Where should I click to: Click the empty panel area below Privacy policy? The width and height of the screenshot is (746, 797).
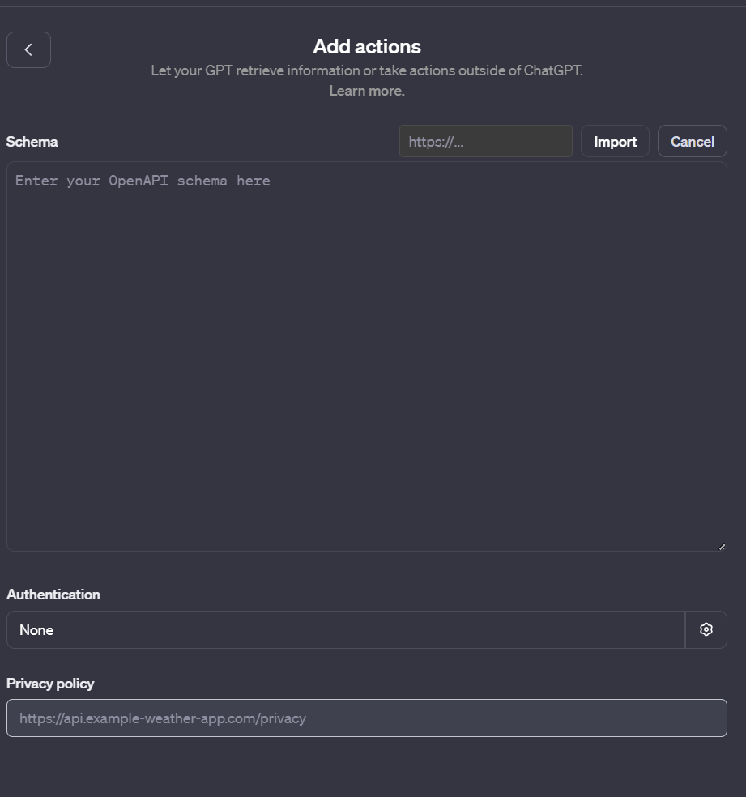click(366, 768)
